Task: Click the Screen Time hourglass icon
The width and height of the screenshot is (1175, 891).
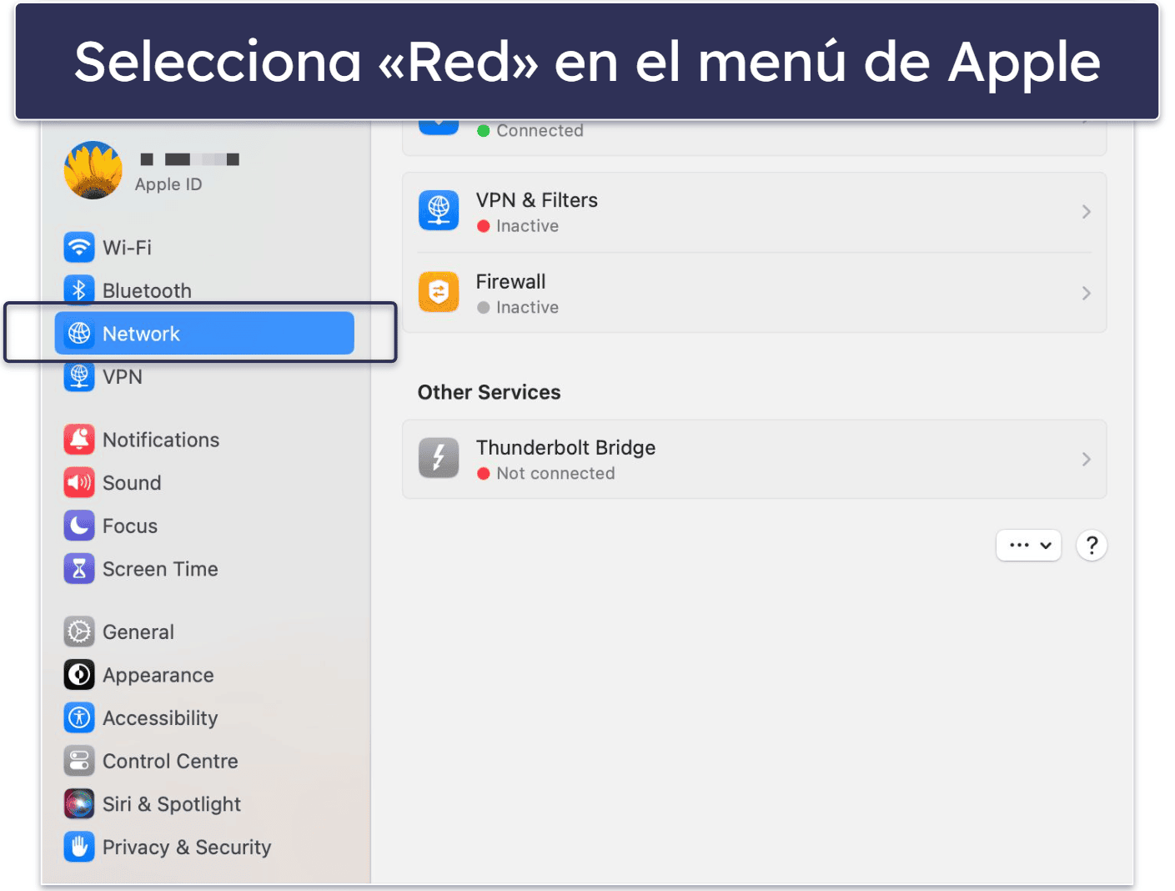Action: pos(79,569)
